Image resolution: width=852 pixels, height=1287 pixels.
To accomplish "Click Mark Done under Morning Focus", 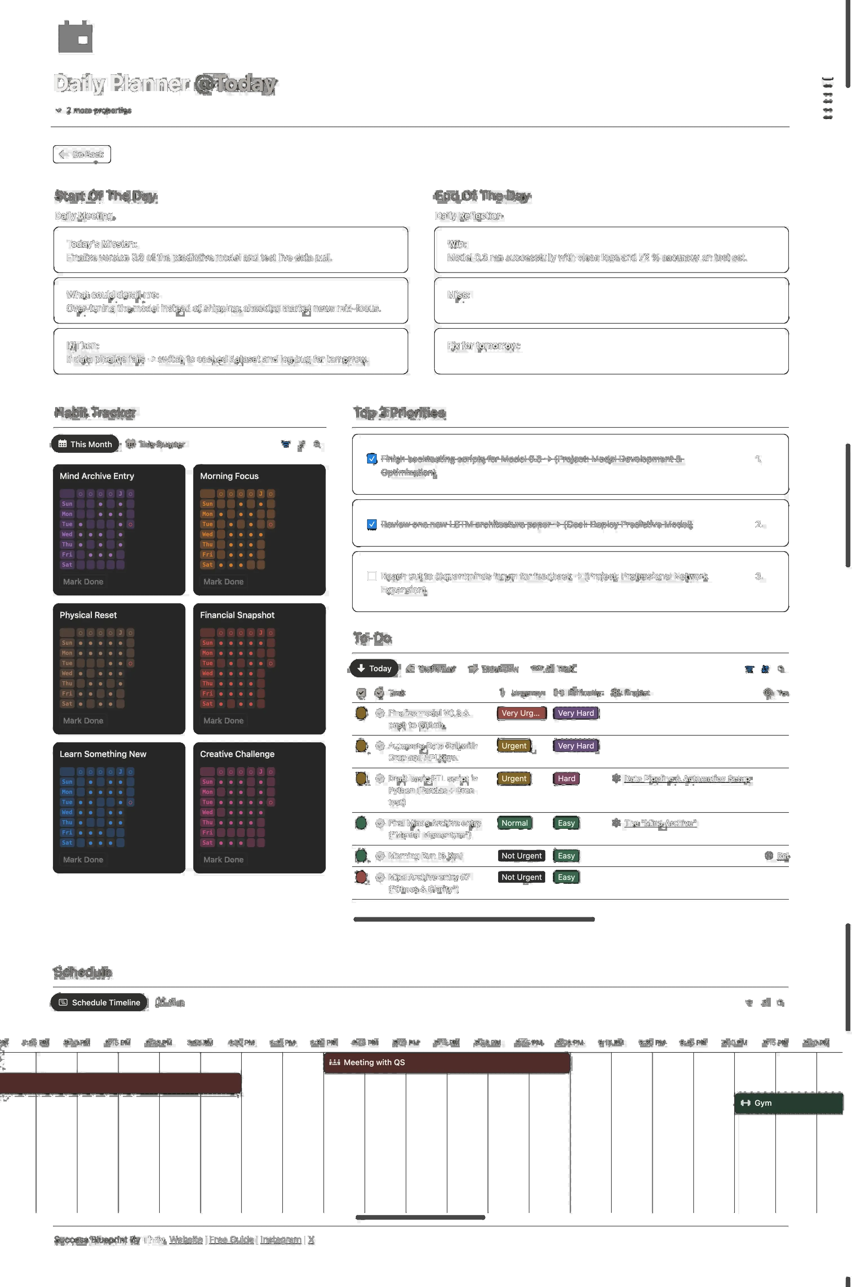I will point(223,581).
